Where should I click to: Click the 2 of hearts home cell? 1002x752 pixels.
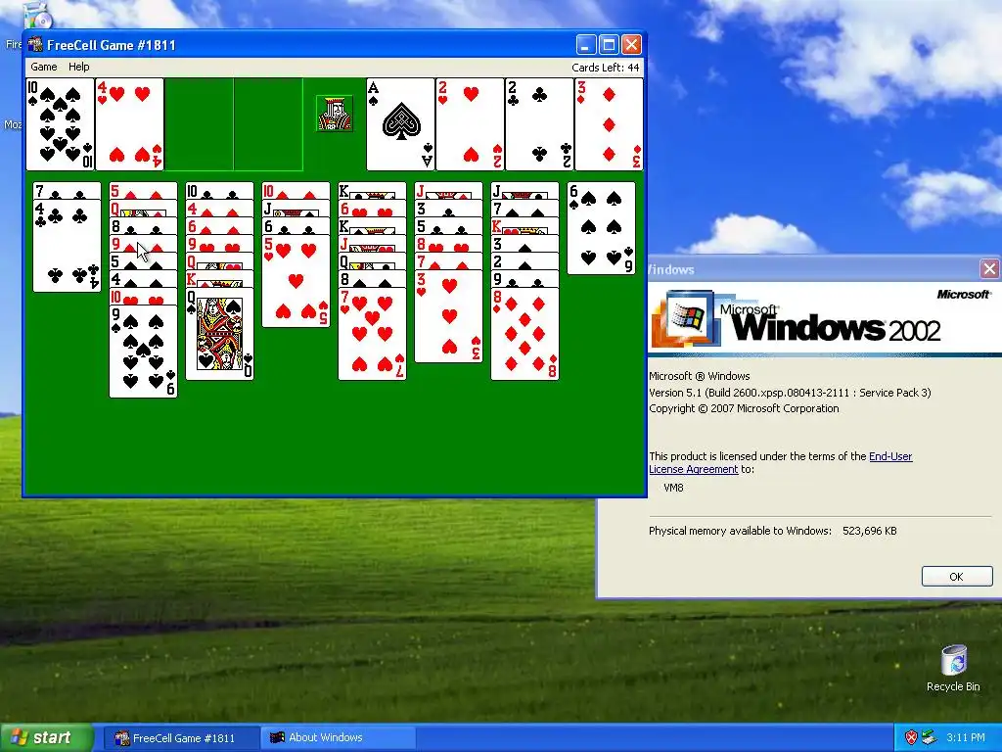click(x=470, y=124)
